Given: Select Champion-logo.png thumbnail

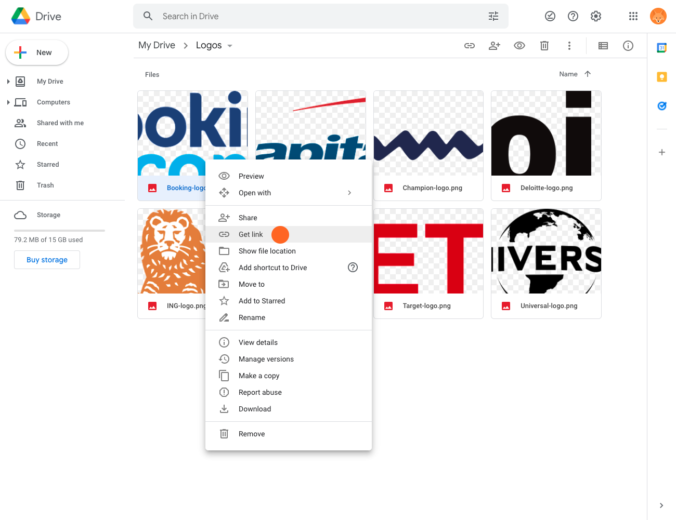Looking at the screenshot, I should (428, 134).
